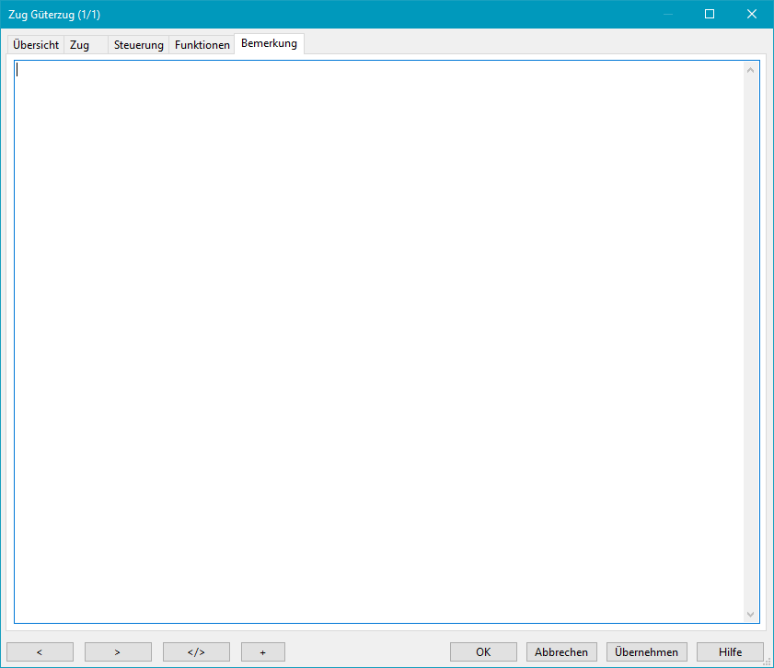This screenshot has height=668, width=774.
Task: Select the Steuerung tab
Action: pos(139,45)
